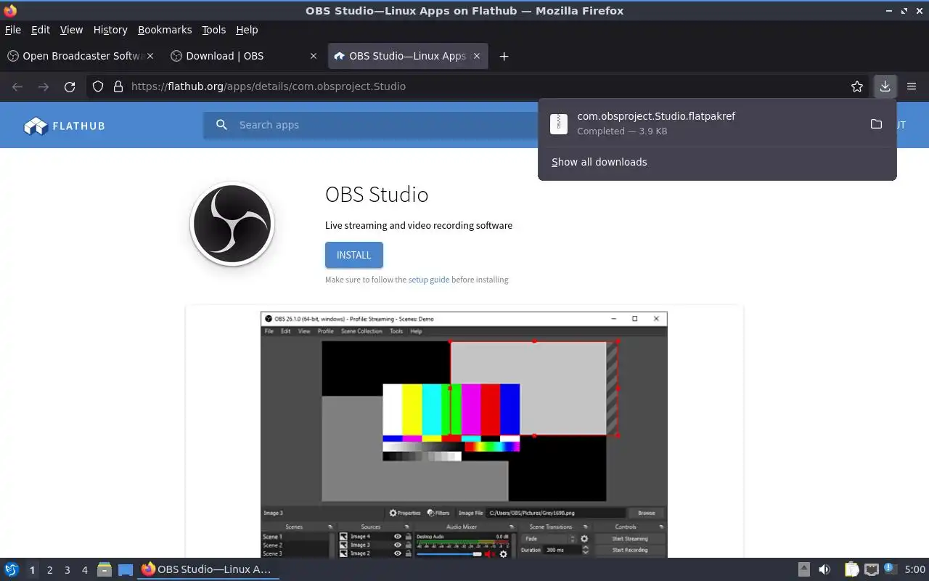This screenshot has width=929, height=581.
Task: Open the Bookmarks menu
Action: coord(165,30)
